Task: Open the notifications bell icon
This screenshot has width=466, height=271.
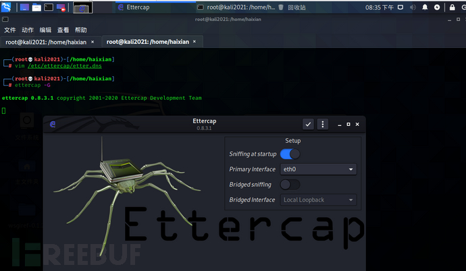Action: [425, 7]
